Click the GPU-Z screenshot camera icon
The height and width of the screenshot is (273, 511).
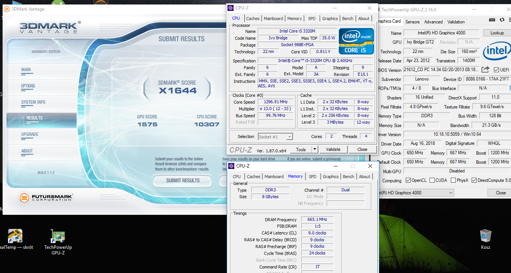(x=492, y=20)
